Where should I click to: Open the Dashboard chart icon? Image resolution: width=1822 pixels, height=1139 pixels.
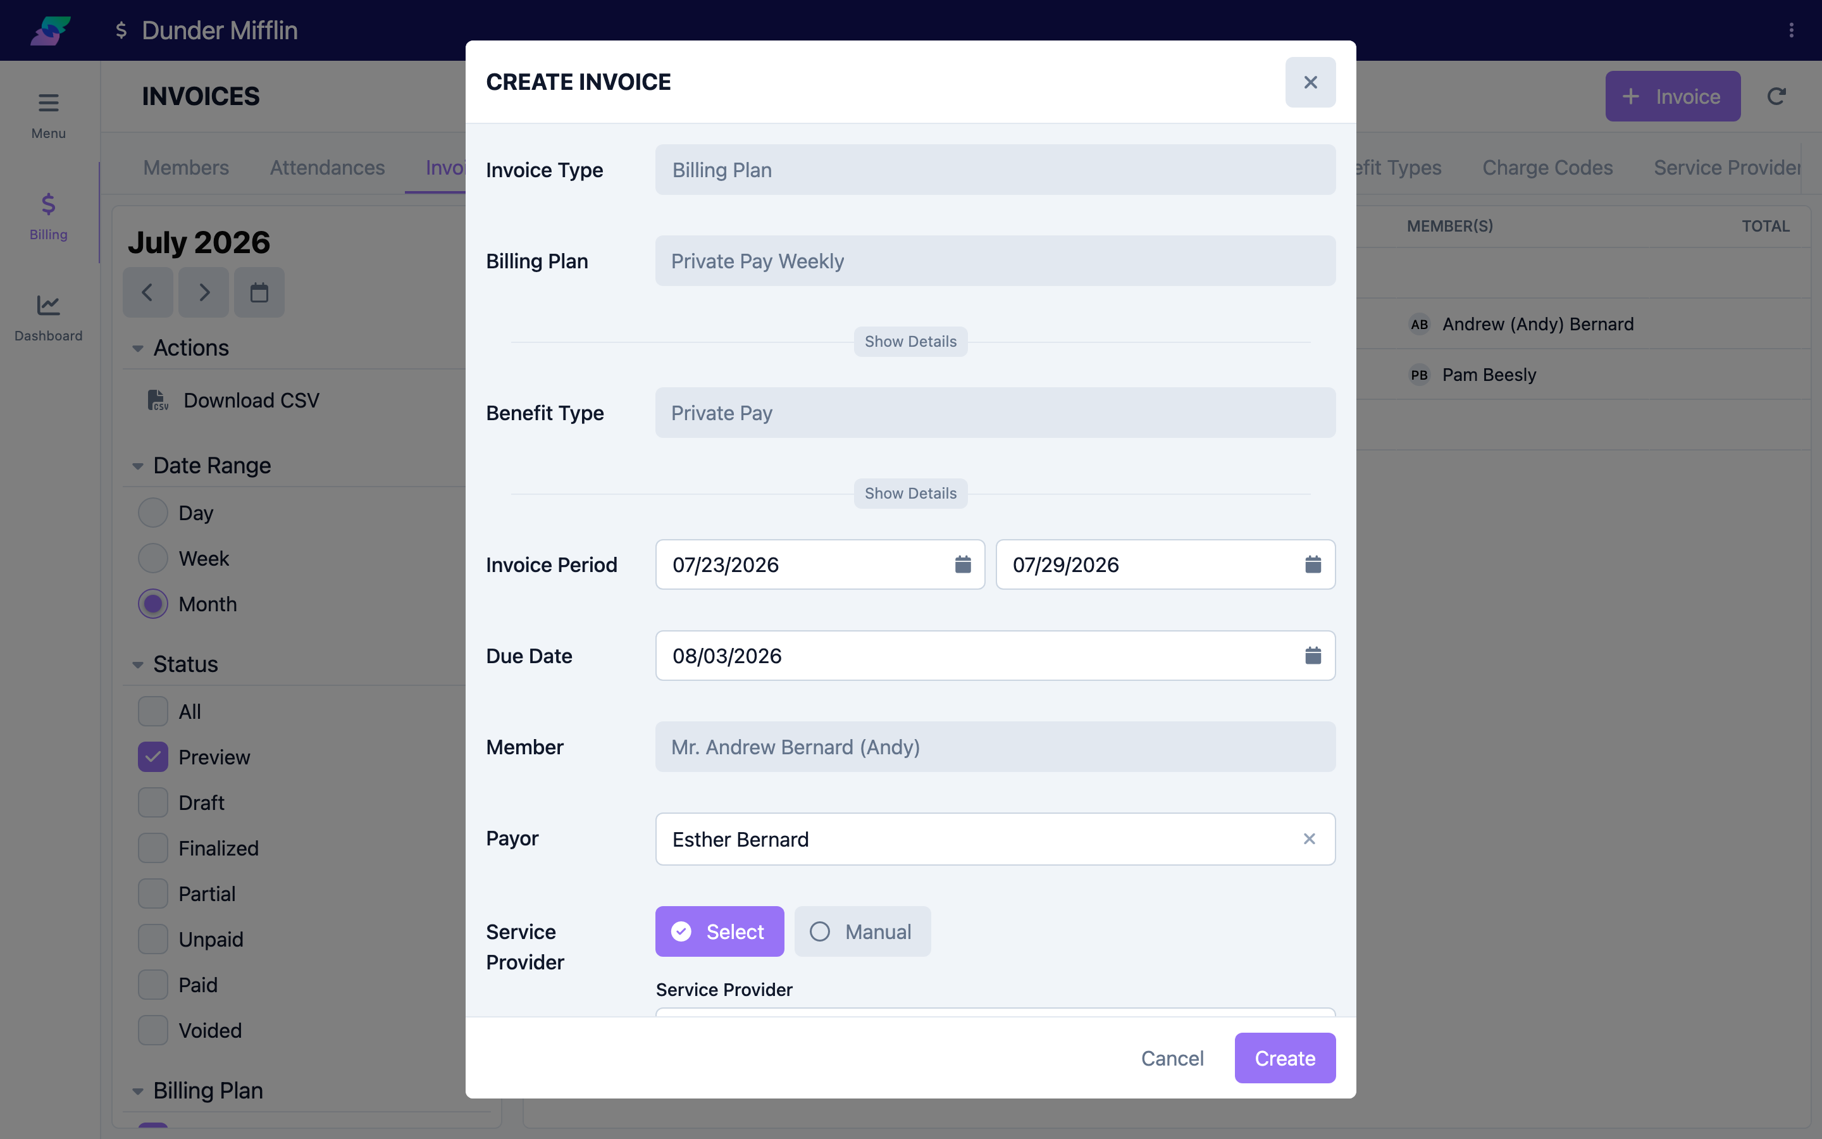tap(48, 305)
